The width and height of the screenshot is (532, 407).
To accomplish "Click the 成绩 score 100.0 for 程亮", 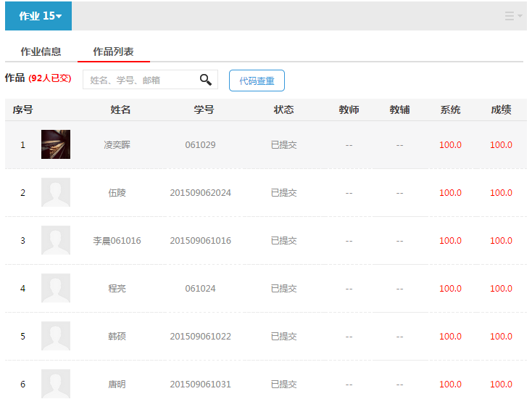I will coord(501,289).
